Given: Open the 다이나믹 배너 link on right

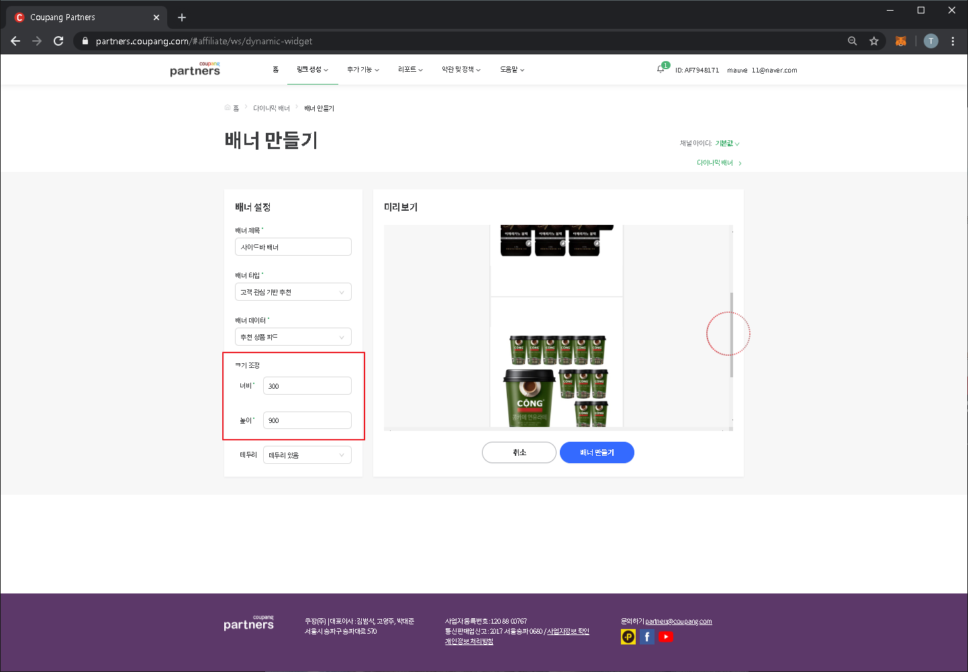Looking at the screenshot, I should tap(719, 163).
